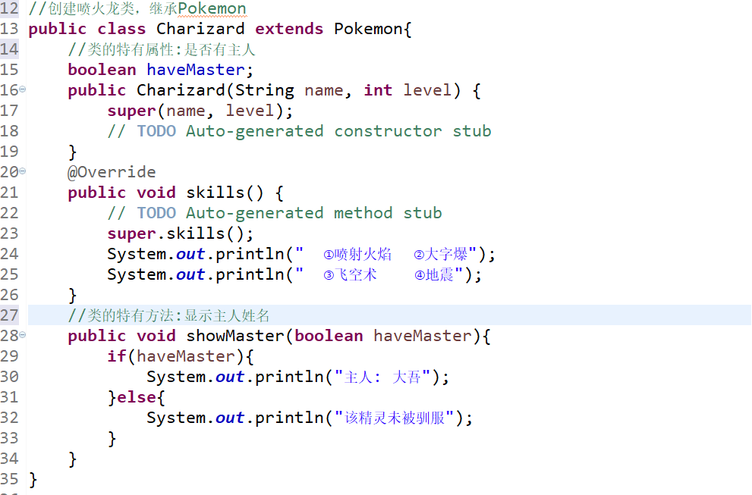Image resolution: width=752 pixels, height=495 pixels.
Task: Click super(name, level) call on line 17
Action: click(x=200, y=111)
